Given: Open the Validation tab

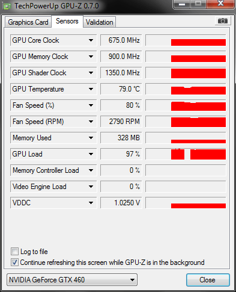Looking at the screenshot, I should tap(100, 22).
